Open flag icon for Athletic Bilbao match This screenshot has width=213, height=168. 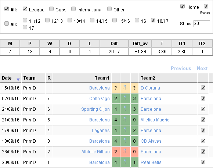click(125, 151)
